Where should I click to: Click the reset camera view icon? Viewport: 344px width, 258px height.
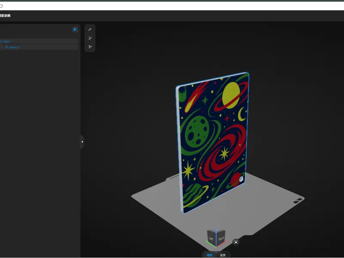236,242
